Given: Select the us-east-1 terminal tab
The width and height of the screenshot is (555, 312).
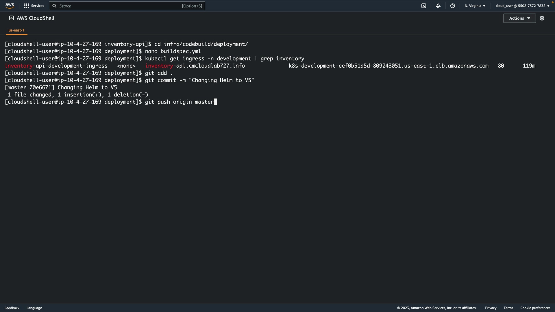Looking at the screenshot, I should 16,30.
